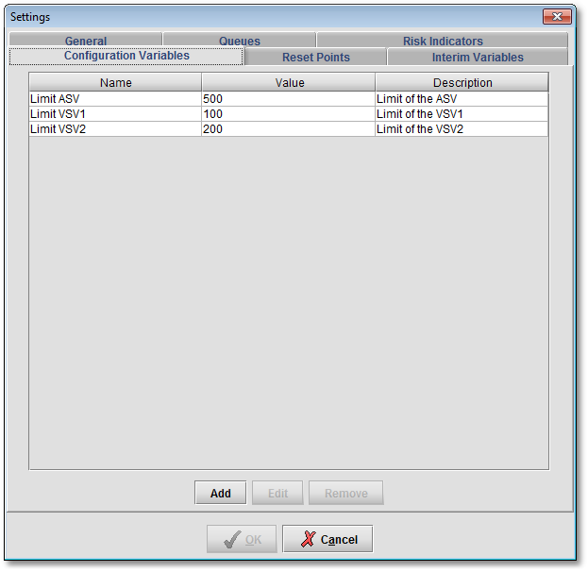Click the Description column header

[462, 83]
